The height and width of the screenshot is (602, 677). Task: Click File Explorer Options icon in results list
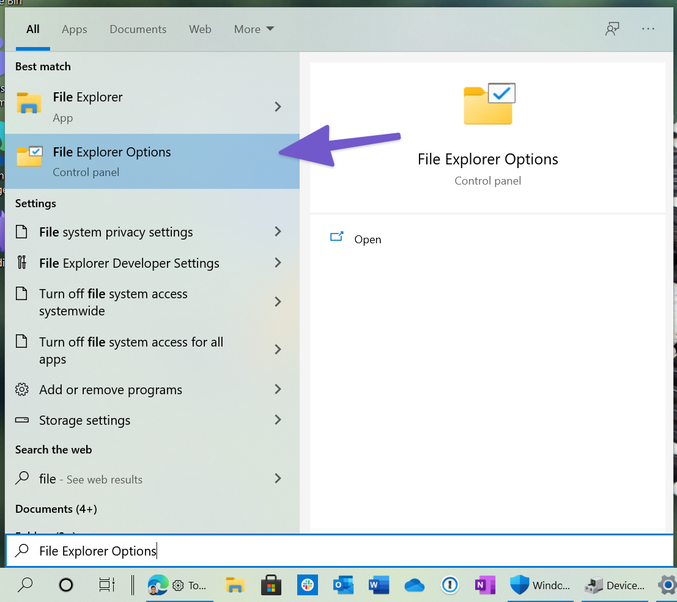29,156
